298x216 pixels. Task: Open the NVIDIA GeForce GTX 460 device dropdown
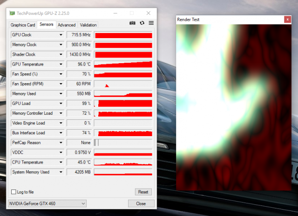point(47,203)
